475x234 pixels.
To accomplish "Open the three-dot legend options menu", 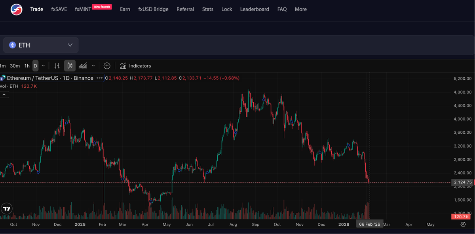I will (x=99, y=78).
